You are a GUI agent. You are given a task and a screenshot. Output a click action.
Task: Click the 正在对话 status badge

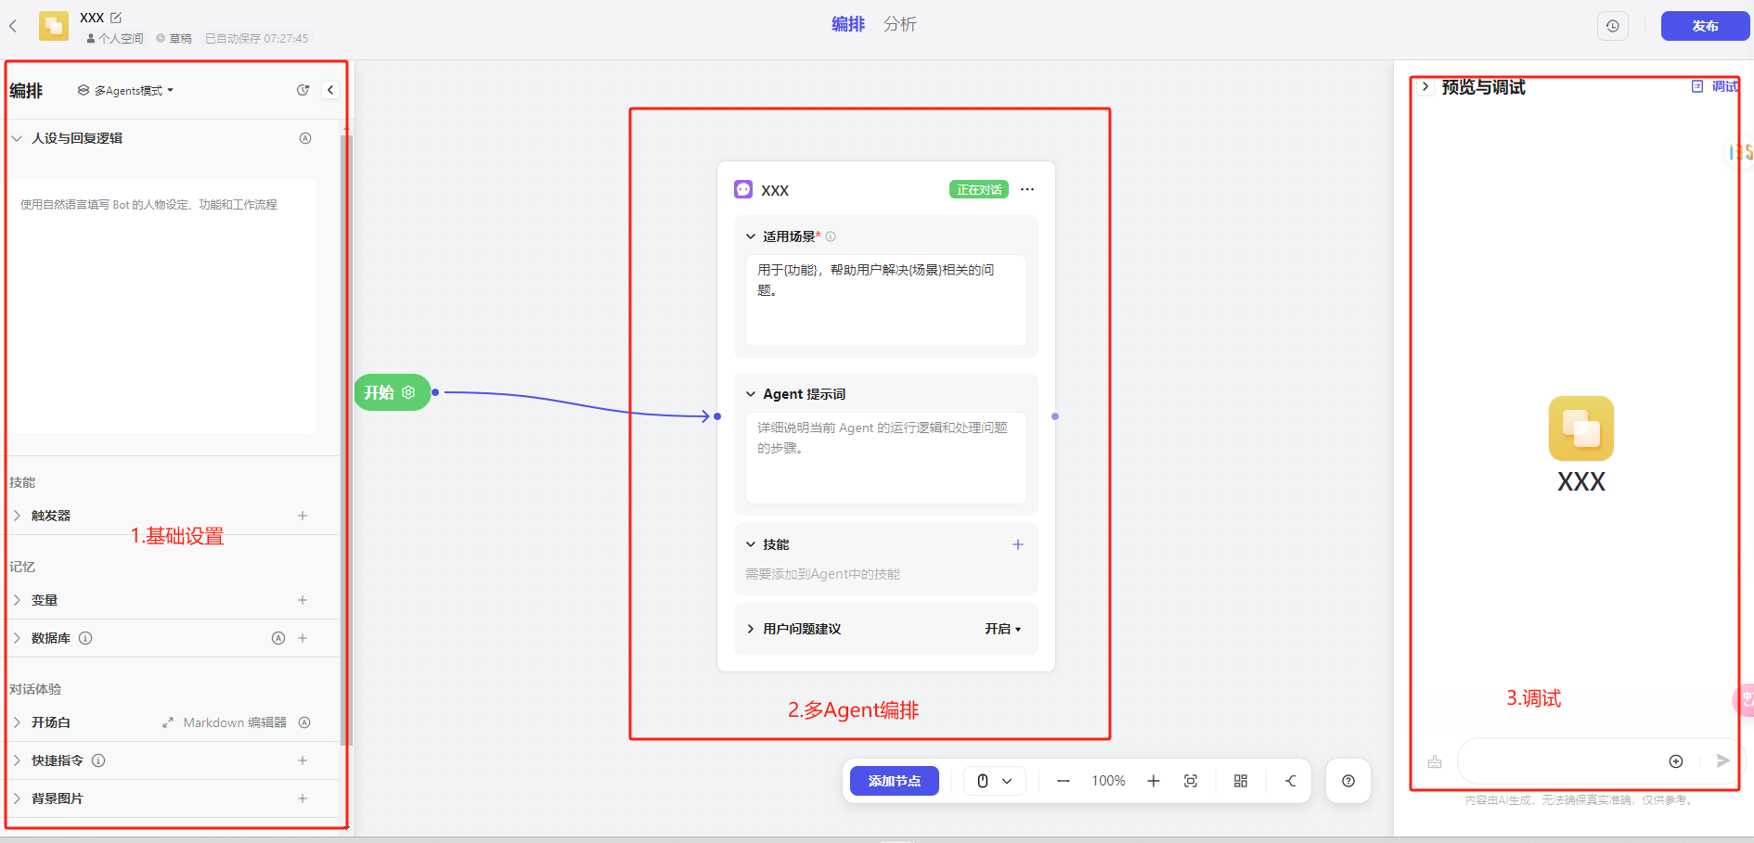(x=979, y=190)
